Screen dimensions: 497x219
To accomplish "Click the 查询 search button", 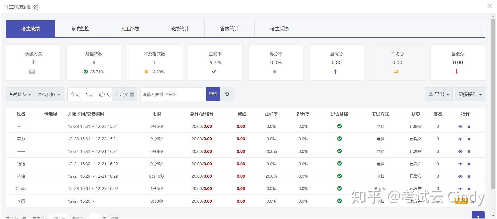I will click(x=213, y=94).
